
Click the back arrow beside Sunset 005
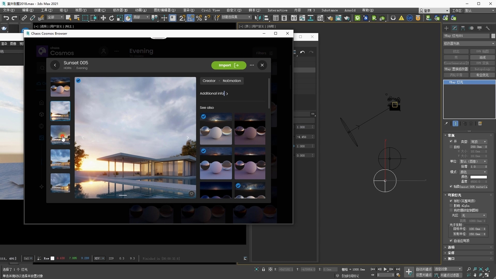[55, 65]
